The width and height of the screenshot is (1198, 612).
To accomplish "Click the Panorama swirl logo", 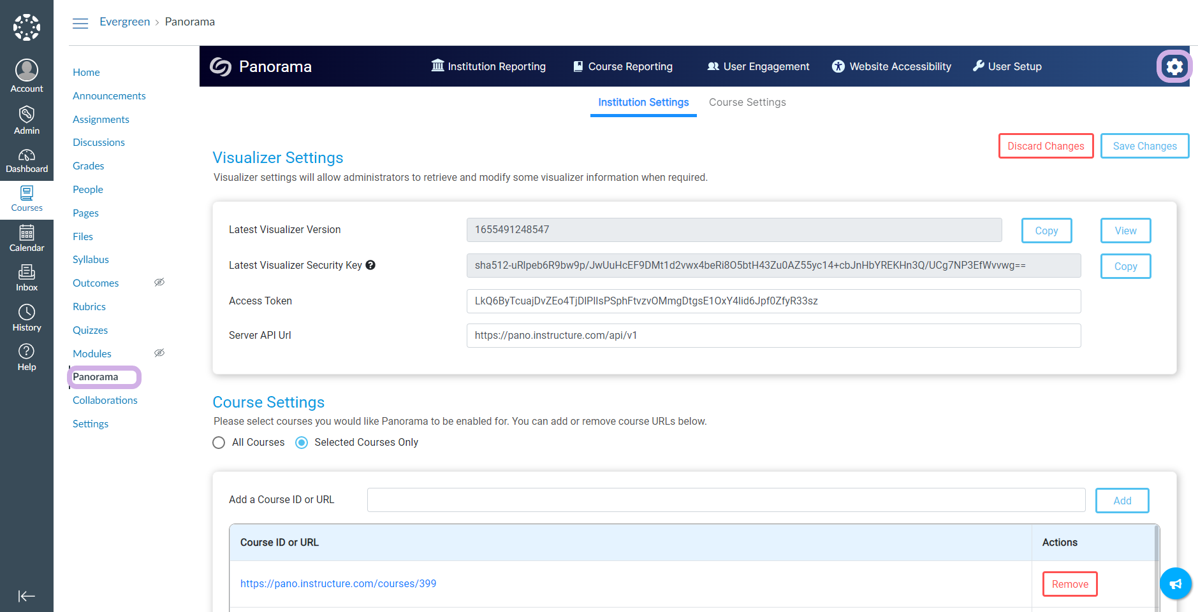I will pyautogui.click(x=221, y=67).
